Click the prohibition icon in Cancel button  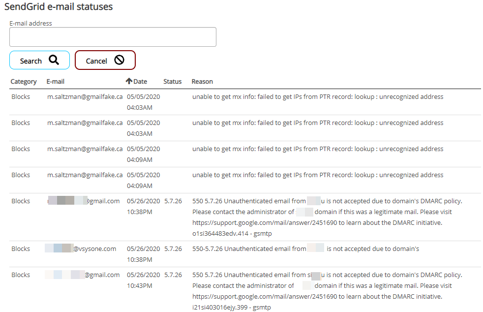pos(119,60)
